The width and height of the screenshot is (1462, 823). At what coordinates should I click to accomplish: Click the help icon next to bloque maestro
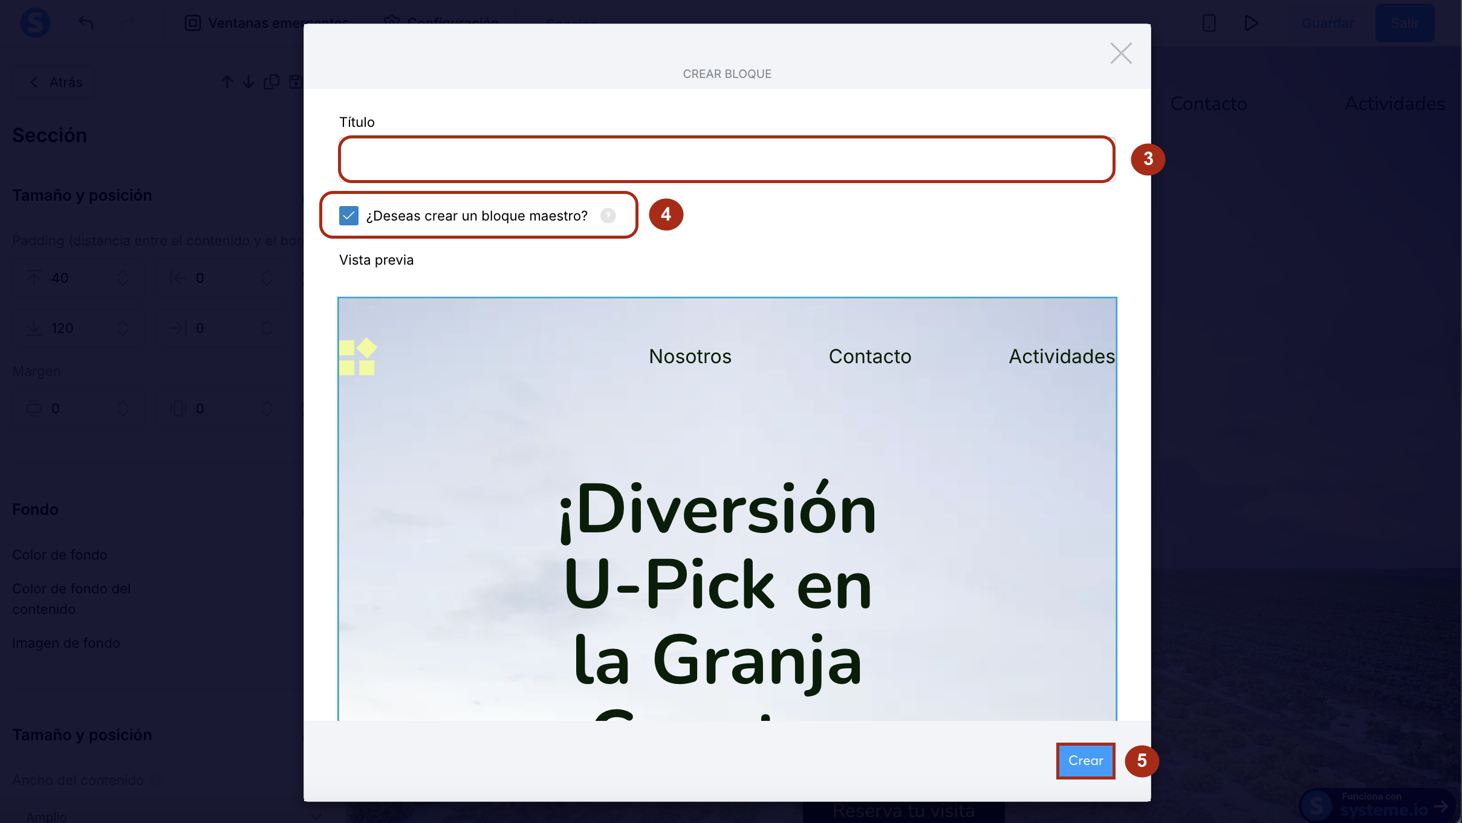pyautogui.click(x=608, y=216)
